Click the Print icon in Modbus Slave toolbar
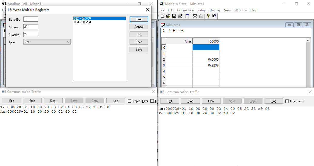Screen dimensions: 314x166 [180, 16]
